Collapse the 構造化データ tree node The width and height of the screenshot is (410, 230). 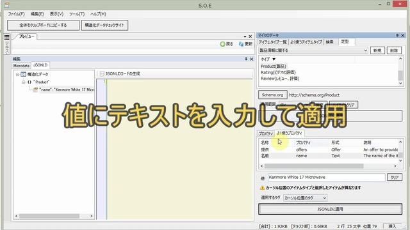17,74
